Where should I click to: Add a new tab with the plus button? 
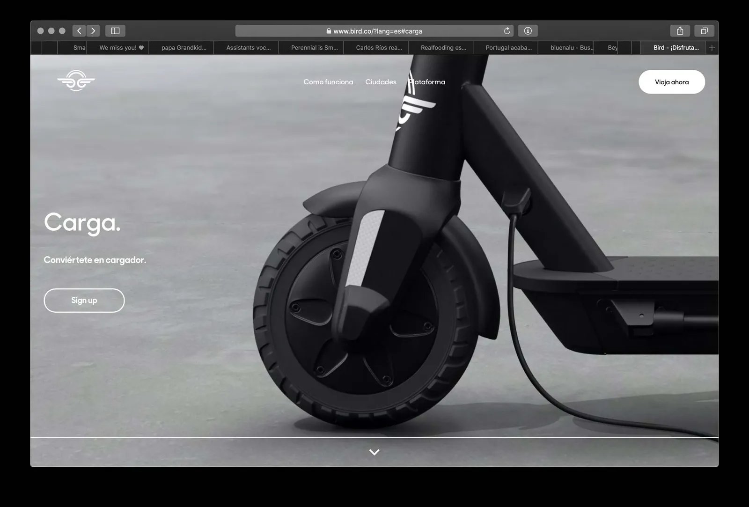coord(712,48)
